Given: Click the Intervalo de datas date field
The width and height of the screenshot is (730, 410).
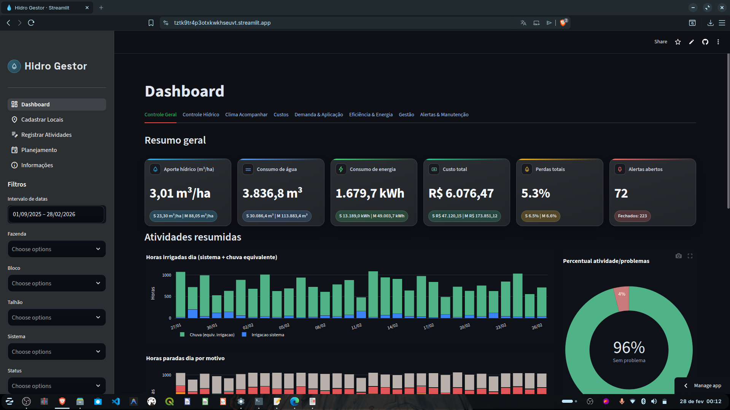Looking at the screenshot, I should [x=56, y=214].
